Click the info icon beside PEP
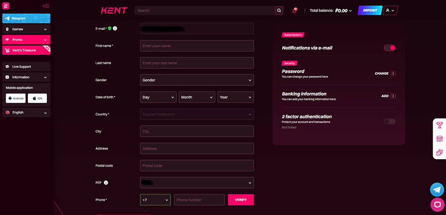The image size is (446, 215). 106,183
